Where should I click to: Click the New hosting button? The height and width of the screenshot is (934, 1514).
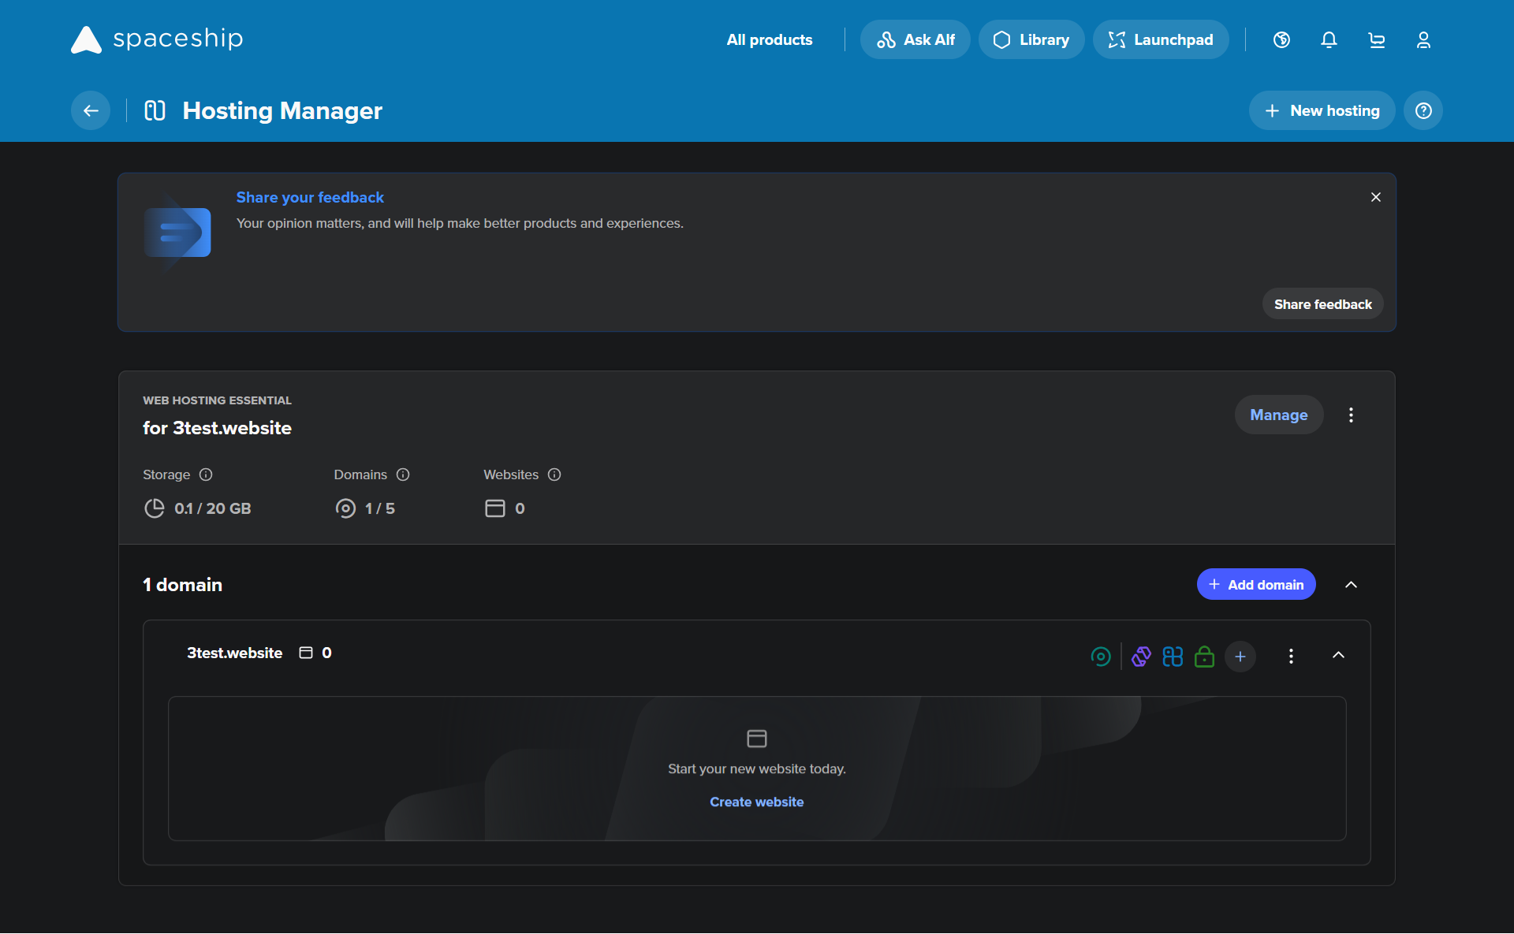pos(1322,110)
